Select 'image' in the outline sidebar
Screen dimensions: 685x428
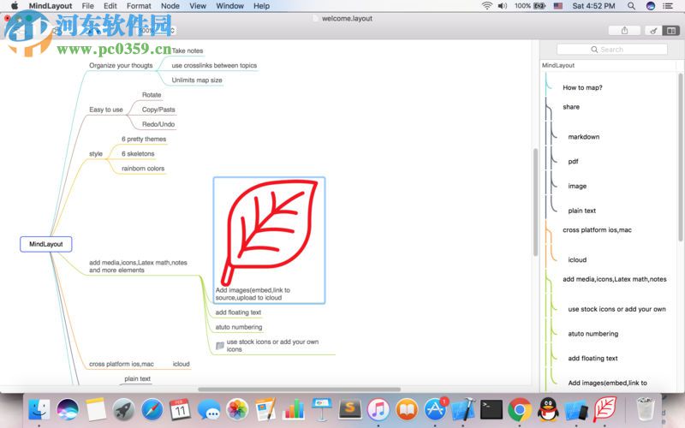click(x=577, y=186)
